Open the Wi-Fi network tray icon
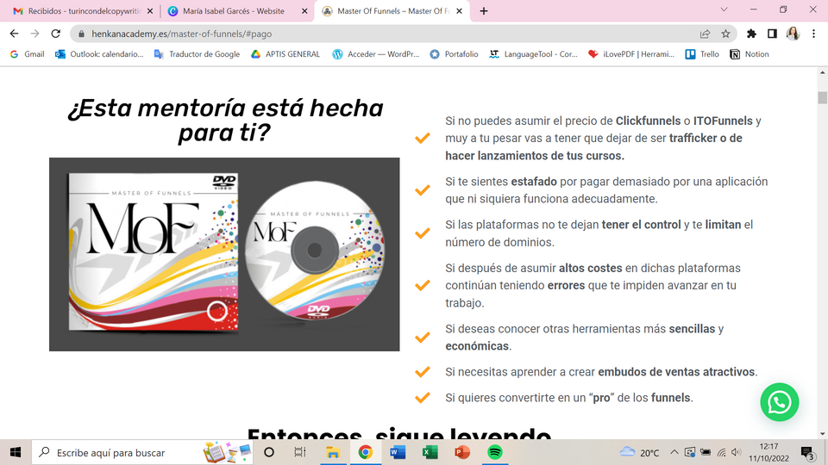Screen dimensions: 828x465 (x=721, y=452)
